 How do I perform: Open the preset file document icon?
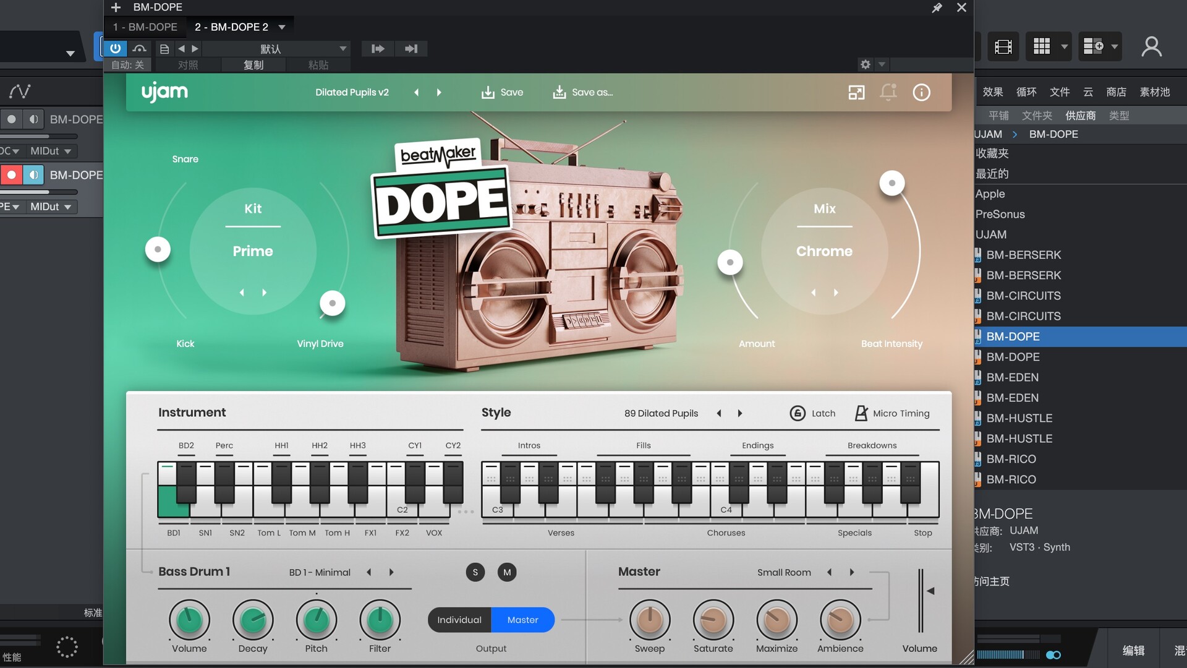tap(164, 49)
